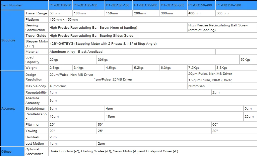Click the Structure section label
Viewport: 258px width, 157px height.
coord(8,40)
